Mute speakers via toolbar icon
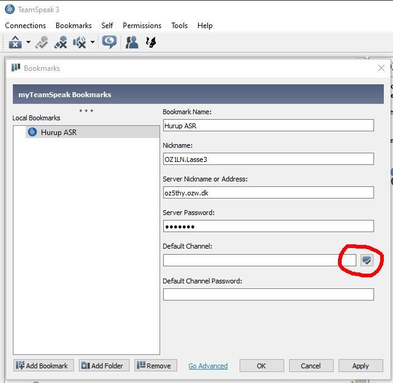The height and width of the screenshot is (383, 393). click(x=79, y=42)
